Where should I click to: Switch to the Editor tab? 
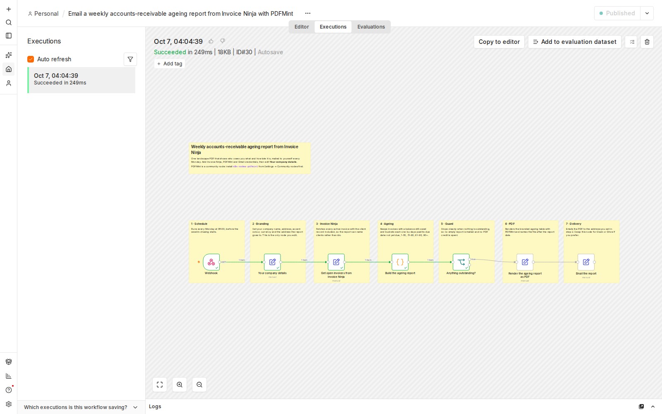[x=302, y=27]
